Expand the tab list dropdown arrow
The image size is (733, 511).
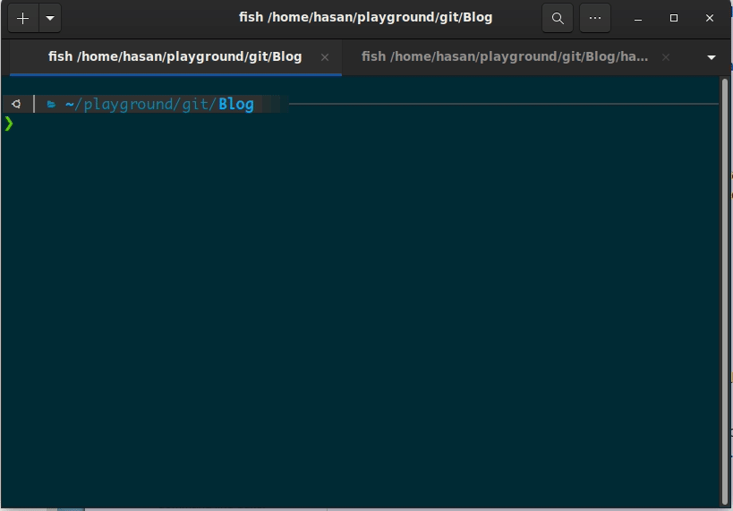[x=711, y=57]
